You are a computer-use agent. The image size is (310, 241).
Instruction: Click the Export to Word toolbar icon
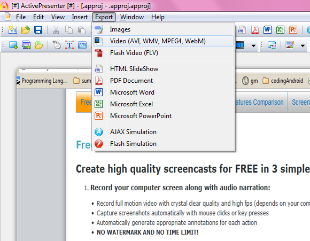[267, 30]
